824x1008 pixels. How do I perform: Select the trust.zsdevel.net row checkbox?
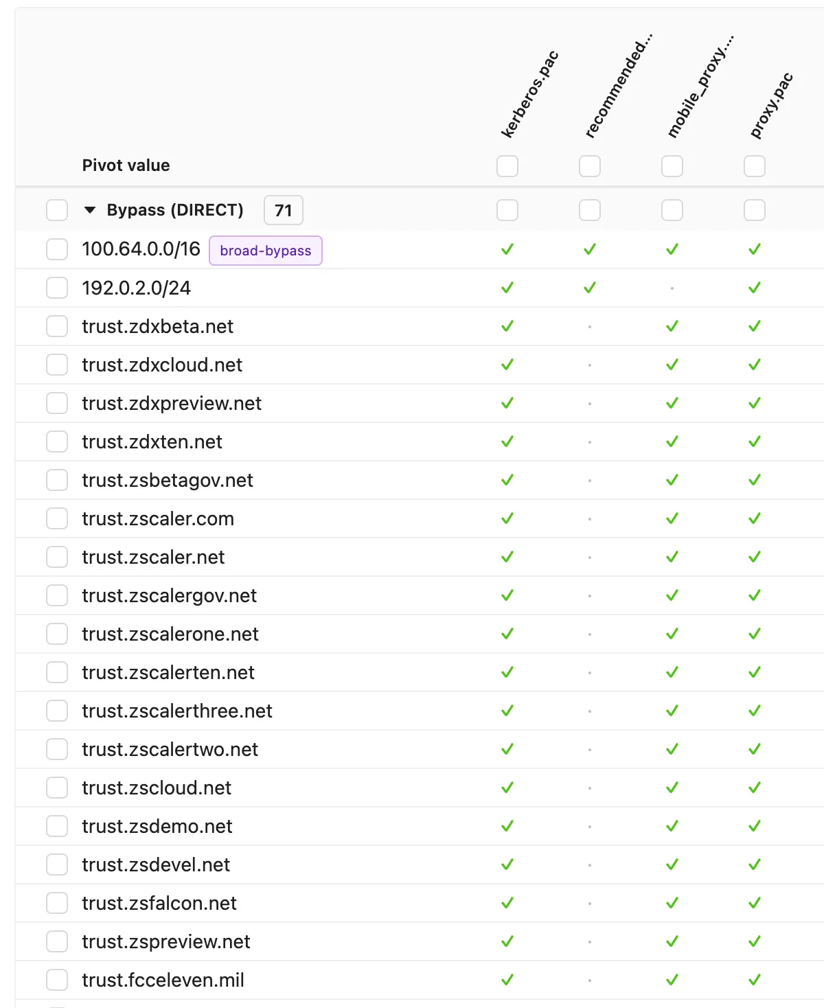pos(57,864)
